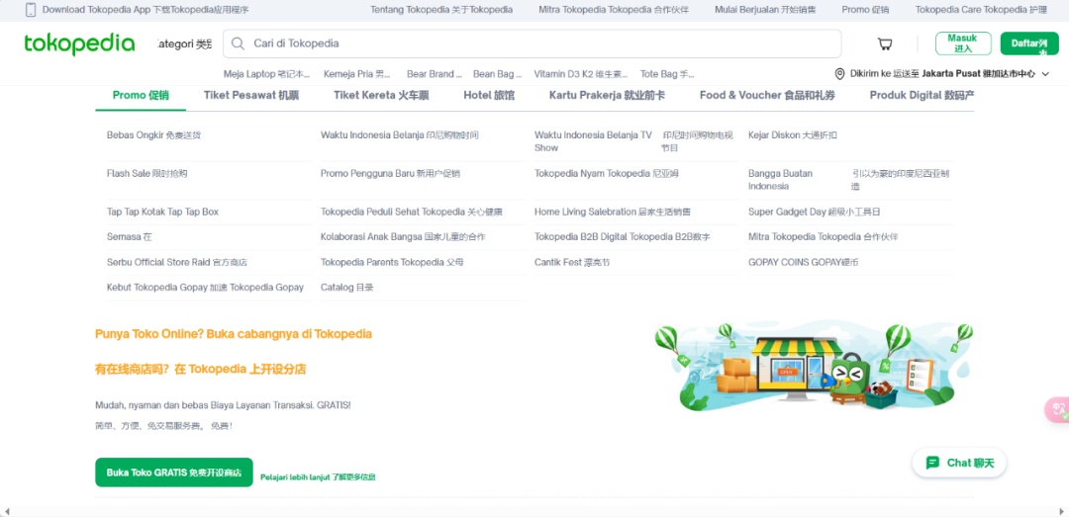Open Cantik Fest link
1069x517 pixels.
(573, 262)
